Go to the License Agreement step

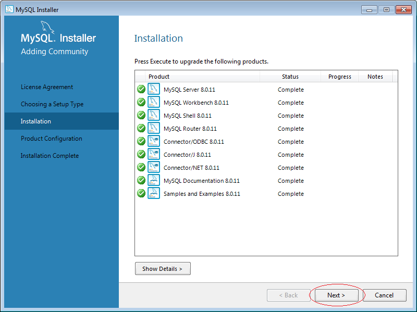coord(47,87)
